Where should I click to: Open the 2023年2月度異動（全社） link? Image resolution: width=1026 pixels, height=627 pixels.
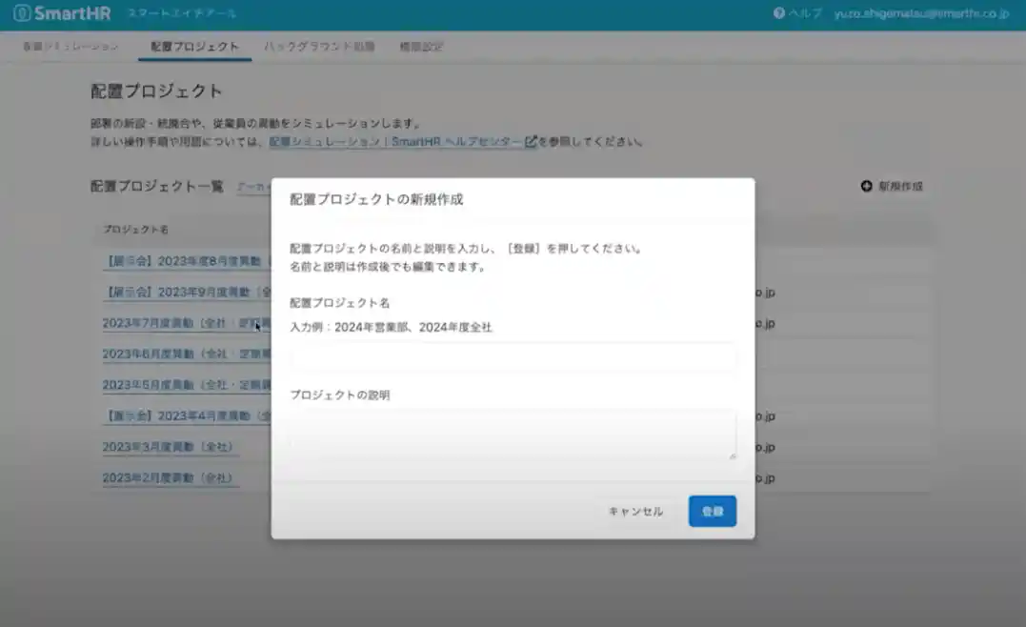click(168, 477)
